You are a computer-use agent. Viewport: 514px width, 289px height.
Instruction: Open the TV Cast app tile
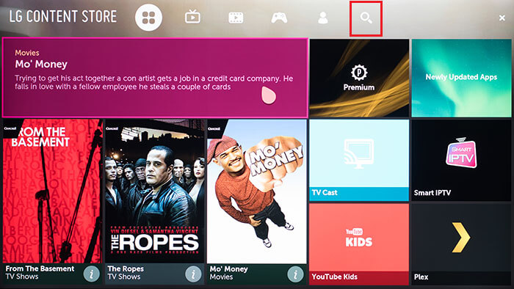pyautogui.click(x=359, y=160)
